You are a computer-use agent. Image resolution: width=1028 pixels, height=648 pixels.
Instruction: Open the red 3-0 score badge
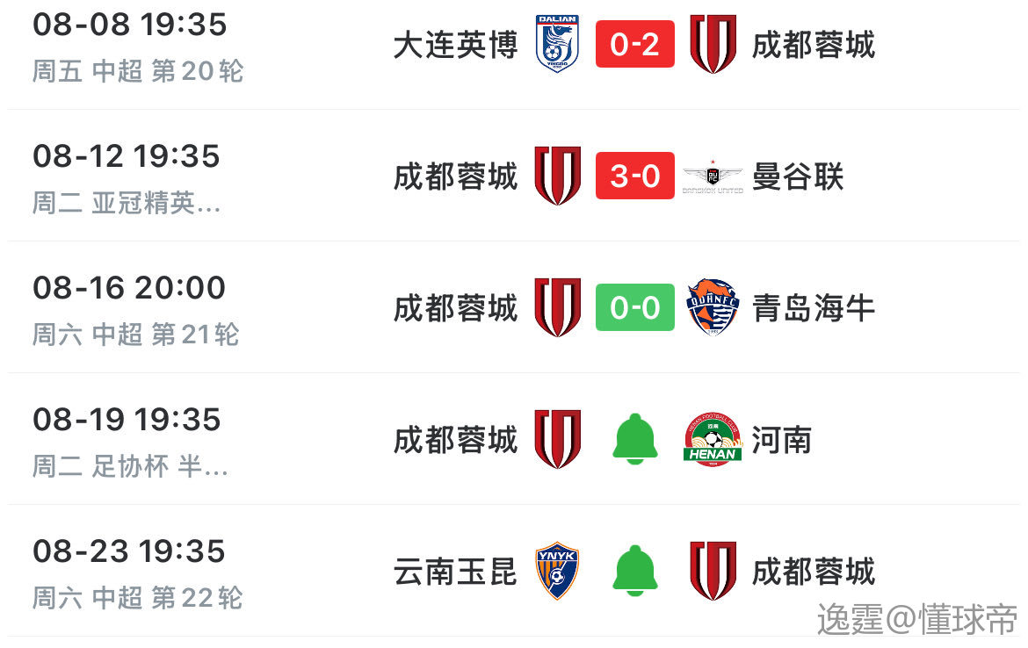click(x=634, y=176)
